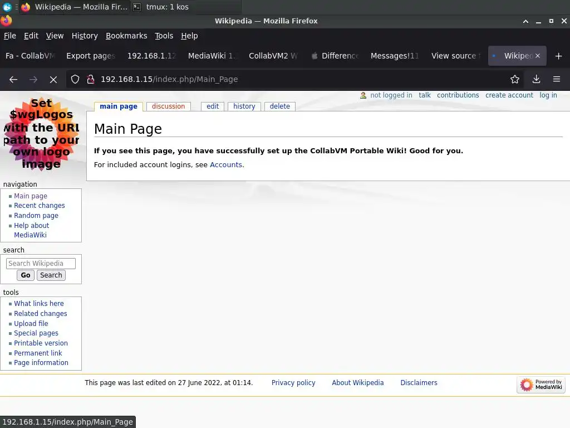The height and width of the screenshot is (428, 570).
Task: Bookmark this page with the star icon
Action: click(x=515, y=79)
